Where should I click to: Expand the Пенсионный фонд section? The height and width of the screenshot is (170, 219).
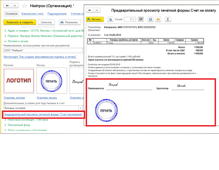pyautogui.click(x=17, y=125)
